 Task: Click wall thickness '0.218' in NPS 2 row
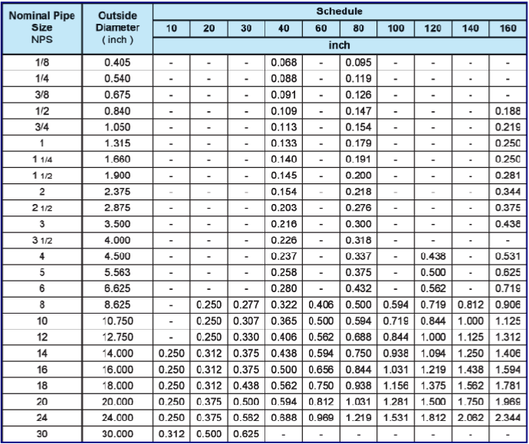point(358,192)
